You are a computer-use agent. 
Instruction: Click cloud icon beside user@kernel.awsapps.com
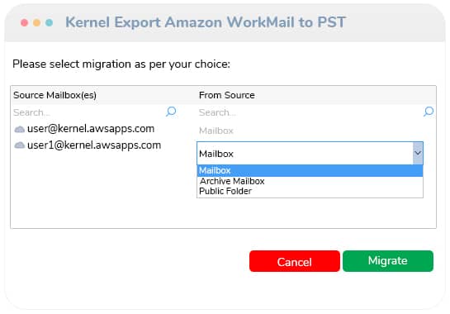(x=20, y=129)
